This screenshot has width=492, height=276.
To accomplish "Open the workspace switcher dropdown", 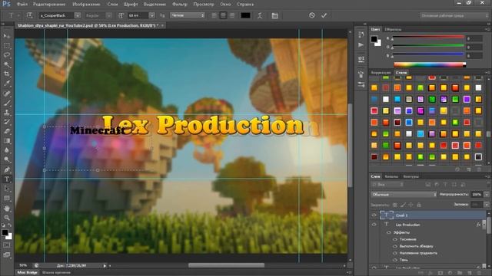I will point(454,15).
